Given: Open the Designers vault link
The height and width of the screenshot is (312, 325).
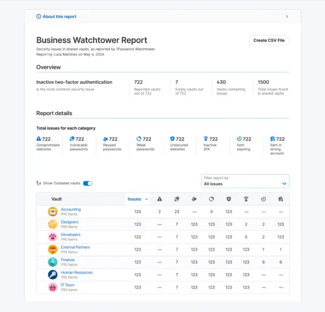Looking at the screenshot, I should pos(69,222).
